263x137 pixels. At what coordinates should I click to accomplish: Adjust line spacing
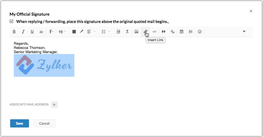pos(191,32)
